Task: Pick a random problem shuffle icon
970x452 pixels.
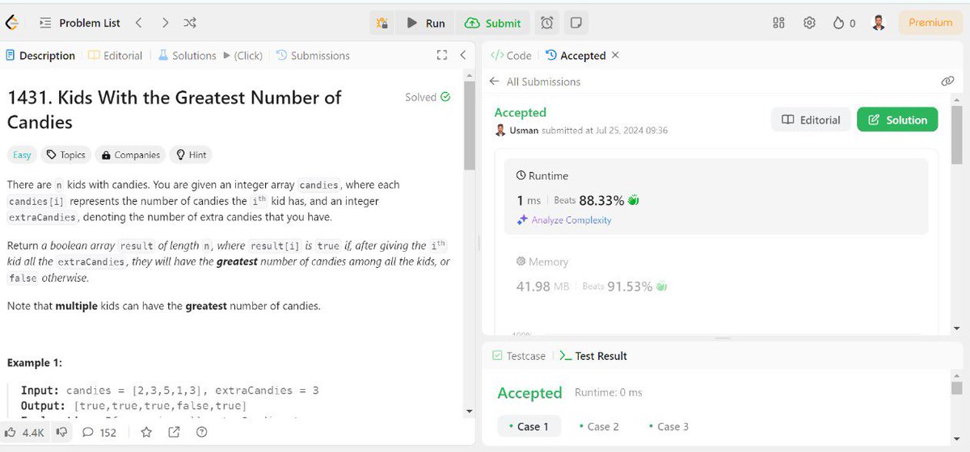Action: [x=190, y=23]
